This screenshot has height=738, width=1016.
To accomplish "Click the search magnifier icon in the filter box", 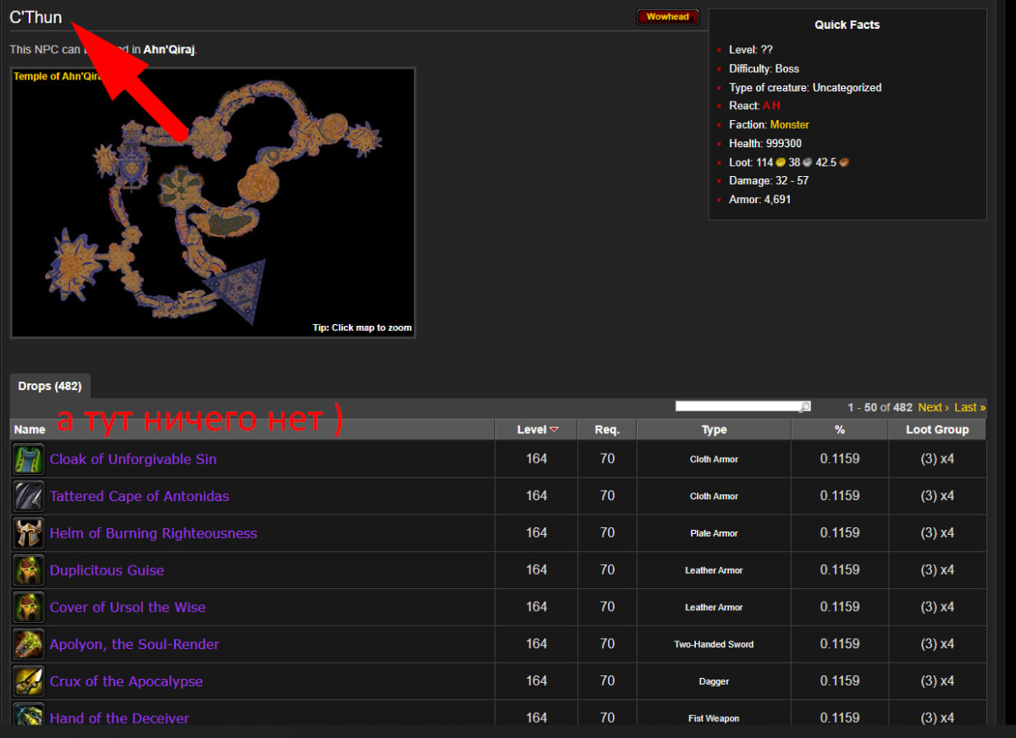I will click(804, 407).
